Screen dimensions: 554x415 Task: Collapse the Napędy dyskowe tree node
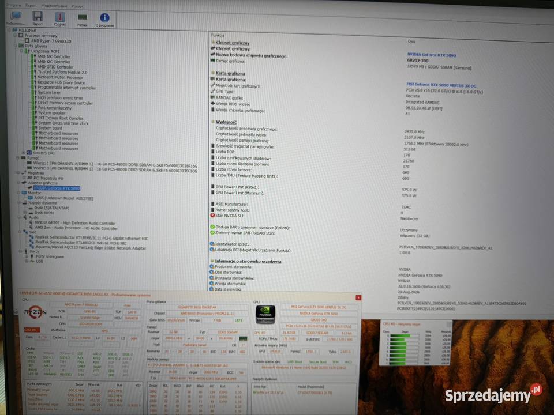tap(19, 202)
